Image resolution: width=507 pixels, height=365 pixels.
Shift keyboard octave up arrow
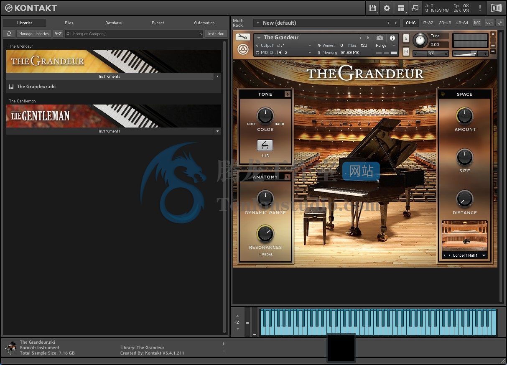(237, 316)
